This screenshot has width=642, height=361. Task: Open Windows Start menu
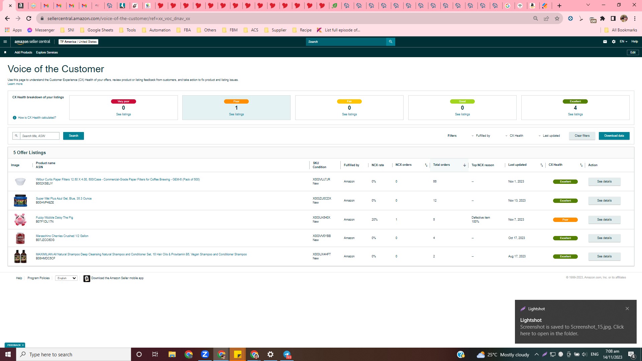[x=8, y=354]
